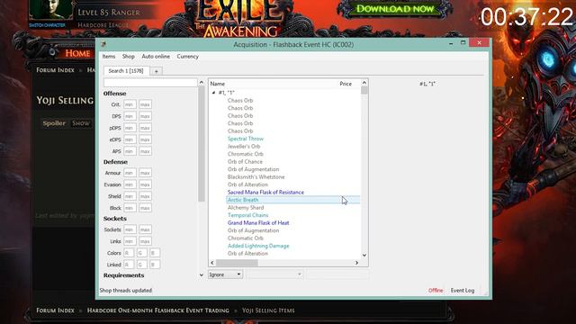
Task: Click the item list horizontal scrollbar thumb
Action: point(237,263)
